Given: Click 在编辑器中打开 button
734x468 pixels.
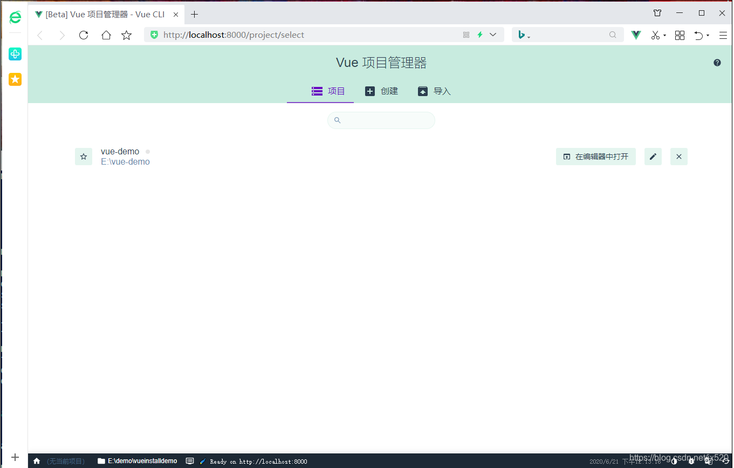Looking at the screenshot, I should coord(596,157).
